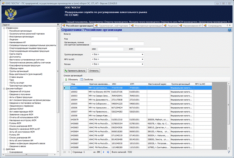Screen dimensions: 234x158
Task: Select the row with code 100005
Action: [137, 104]
